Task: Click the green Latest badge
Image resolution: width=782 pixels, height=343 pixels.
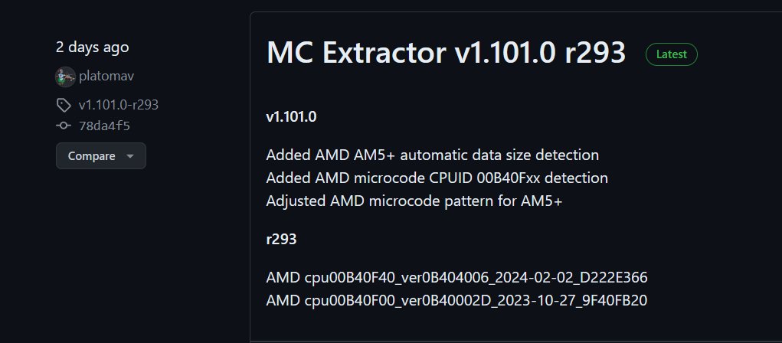Action: click(x=671, y=54)
